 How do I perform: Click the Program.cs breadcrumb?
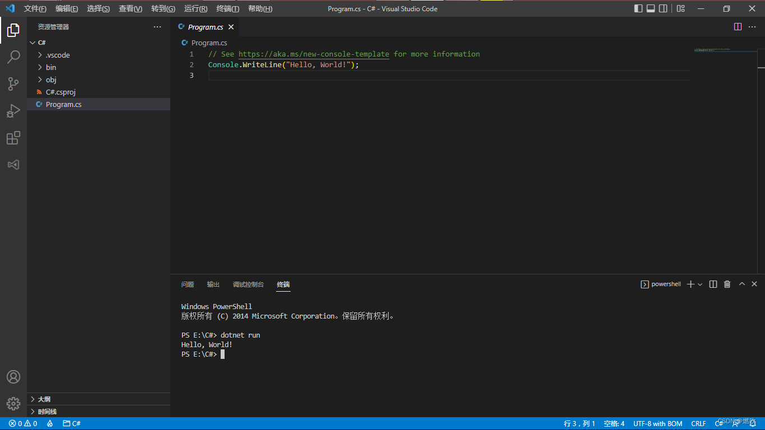click(x=204, y=43)
